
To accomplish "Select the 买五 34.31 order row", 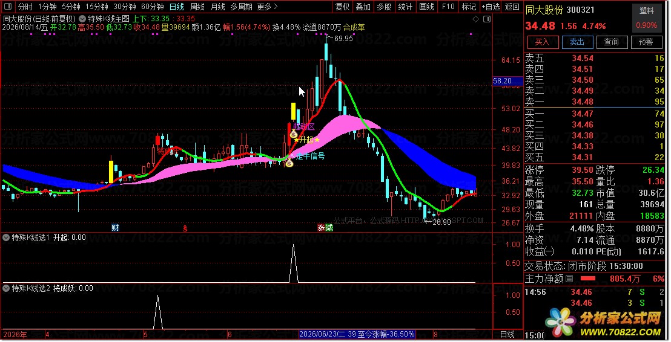I will point(595,157).
